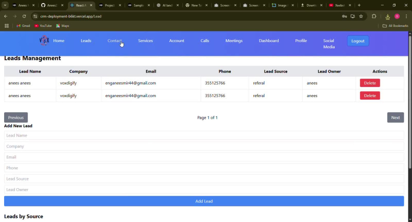Switch to the Project tab
The width and height of the screenshot is (412, 222).
(x=110, y=5)
